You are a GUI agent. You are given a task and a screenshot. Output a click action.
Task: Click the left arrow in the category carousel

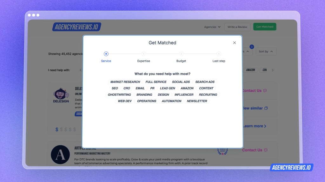click(80, 70)
